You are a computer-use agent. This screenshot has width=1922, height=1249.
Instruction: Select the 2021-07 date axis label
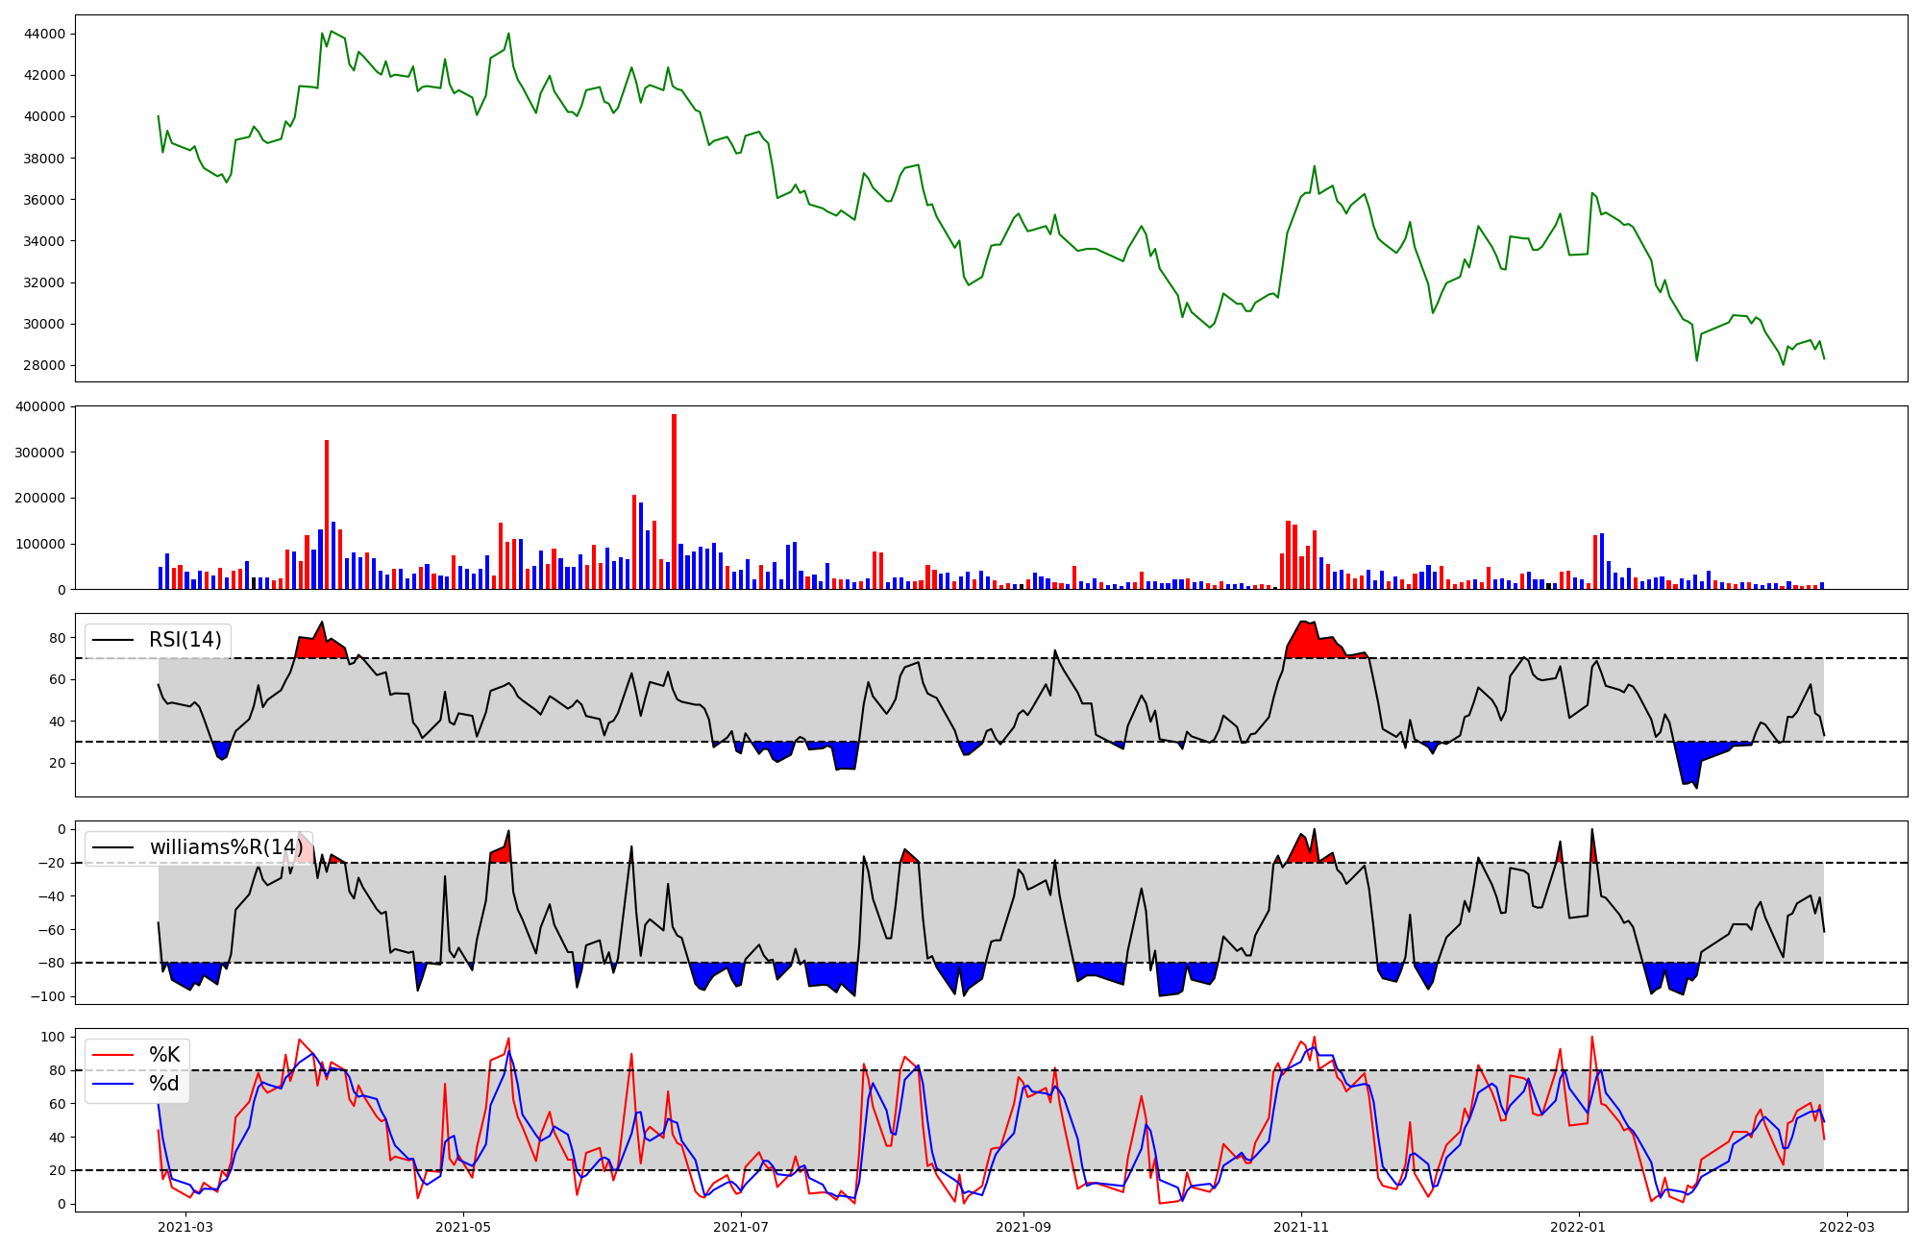(742, 1227)
